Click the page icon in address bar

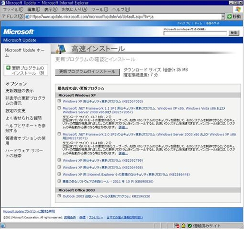click(27, 16)
